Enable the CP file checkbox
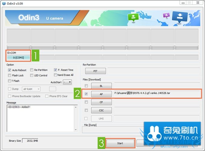 pos(86,102)
